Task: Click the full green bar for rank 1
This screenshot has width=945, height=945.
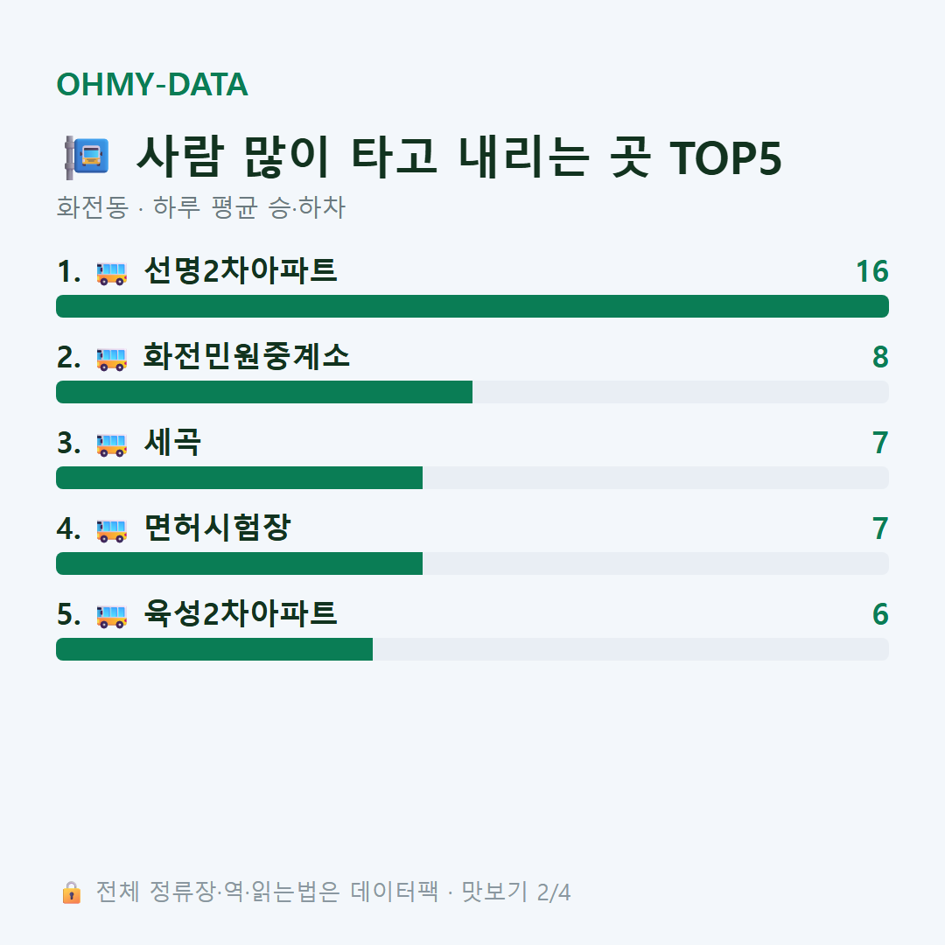Action: click(x=472, y=306)
